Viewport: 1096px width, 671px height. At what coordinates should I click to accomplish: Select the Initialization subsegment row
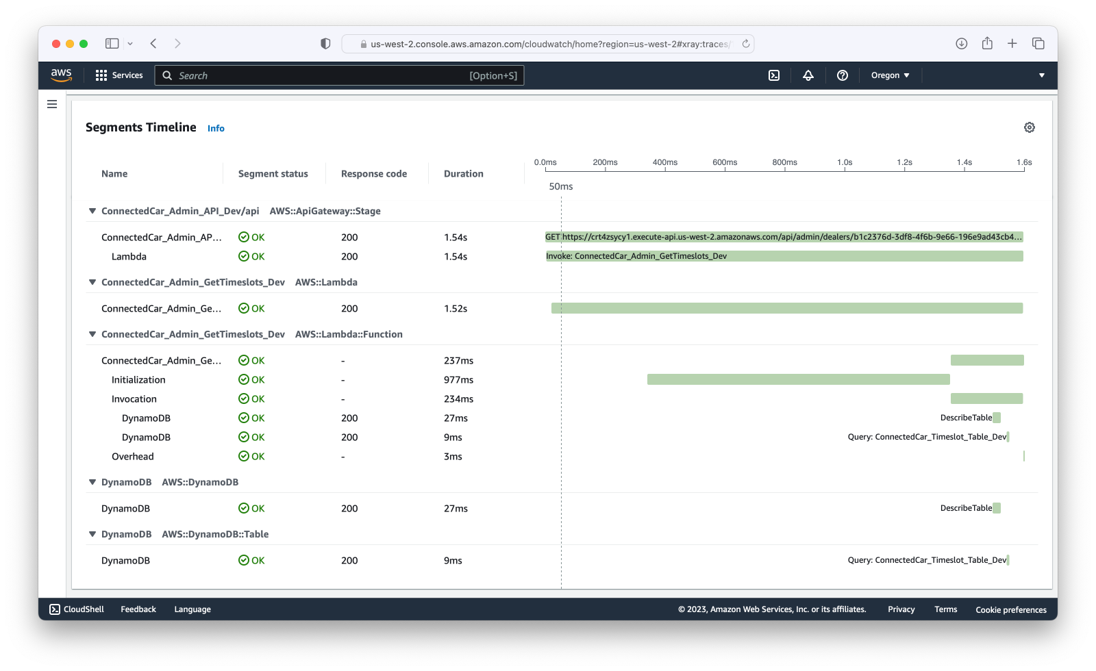tap(138, 379)
